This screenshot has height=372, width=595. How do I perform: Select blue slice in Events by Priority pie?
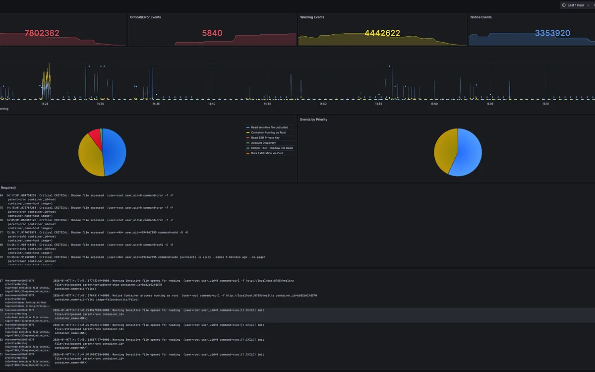(x=469, y=154)
